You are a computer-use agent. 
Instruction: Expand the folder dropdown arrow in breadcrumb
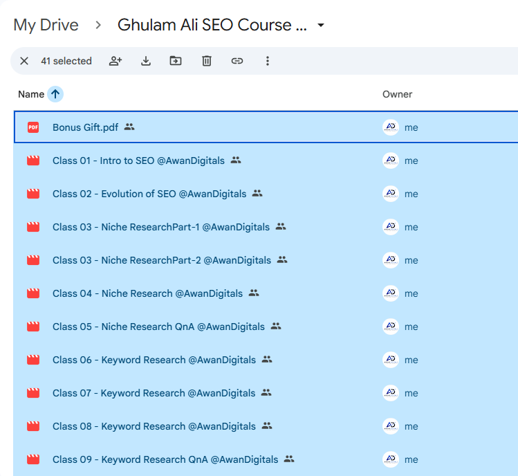320,25
